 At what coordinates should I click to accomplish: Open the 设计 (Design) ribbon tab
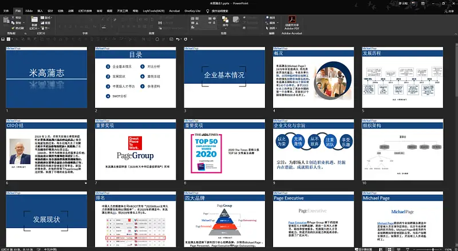(x=50, y=11)
